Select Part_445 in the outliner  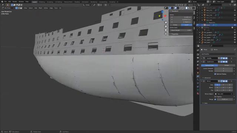point(209,20)
